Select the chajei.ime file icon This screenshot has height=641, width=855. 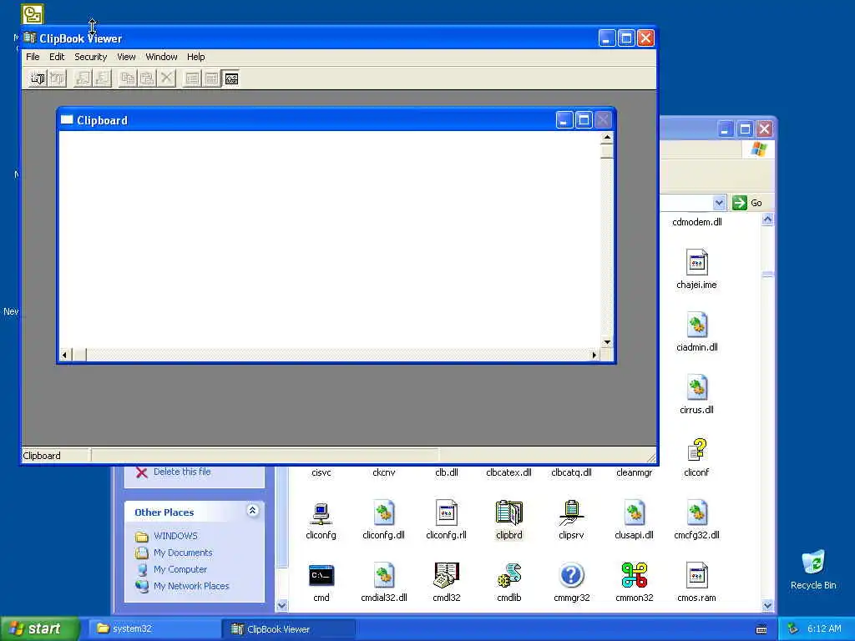pyautogui.click(x=697, y=262)
